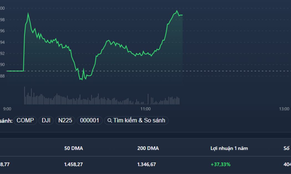Add DJI index to comparison

pos(46,121)
